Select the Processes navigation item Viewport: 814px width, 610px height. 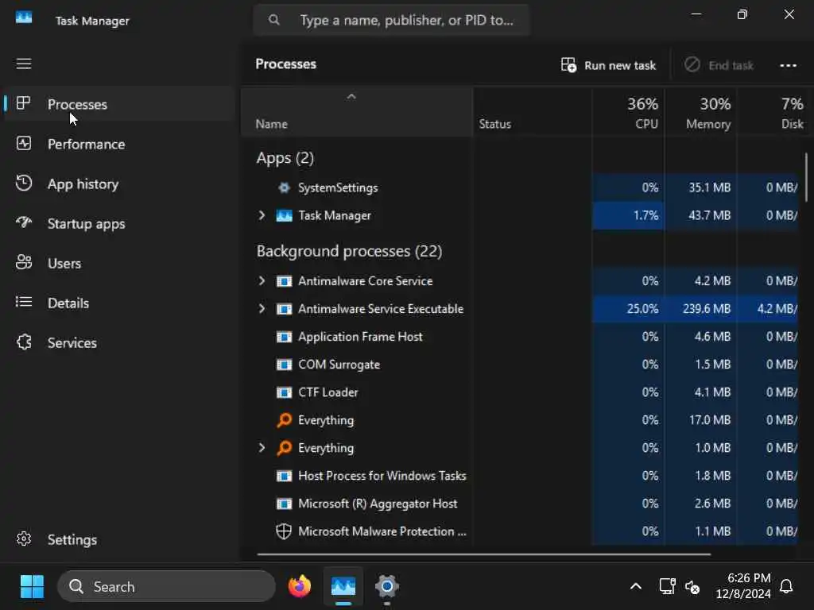[x=77, y=104]
